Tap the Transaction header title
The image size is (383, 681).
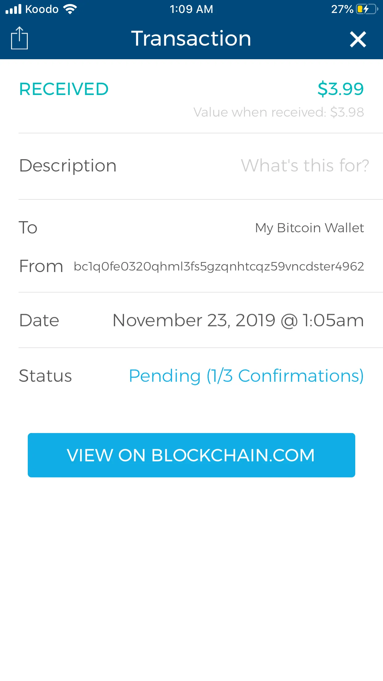(191, 39)
